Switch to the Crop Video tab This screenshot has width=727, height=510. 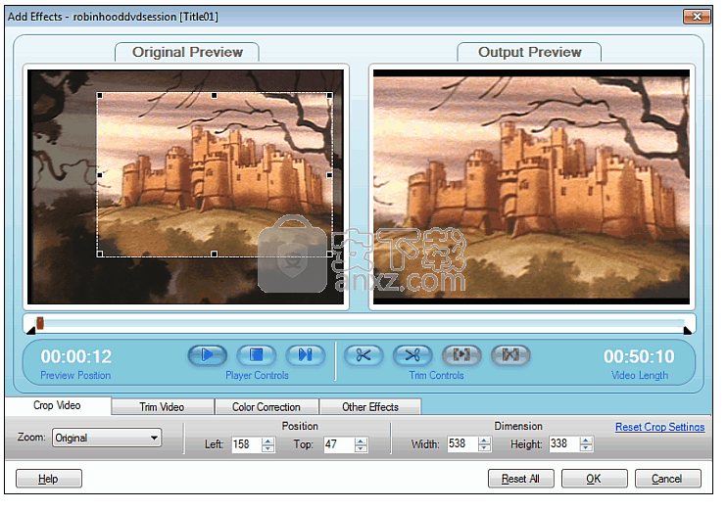click(58, 405)
